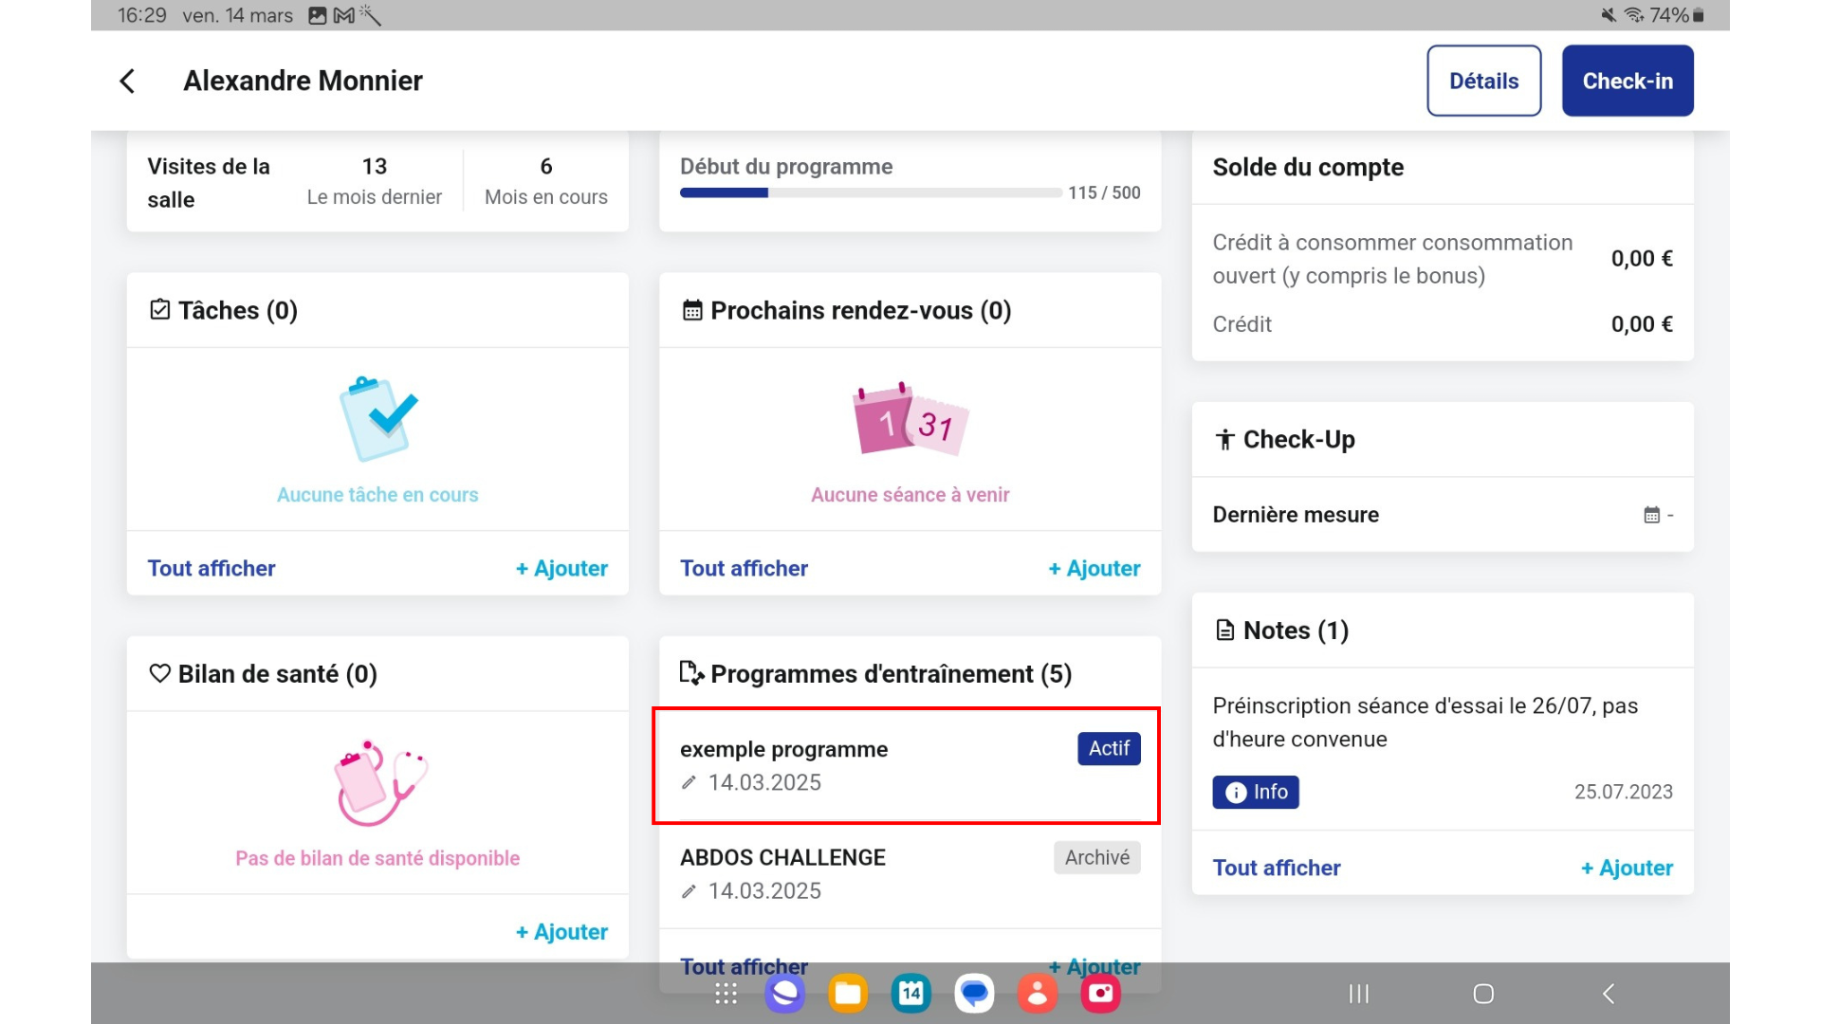Click pencil icon beside exemple programme date
Image resolution: width=1821 pixels, height=1024 pixels.
click(x=689, y=782)
